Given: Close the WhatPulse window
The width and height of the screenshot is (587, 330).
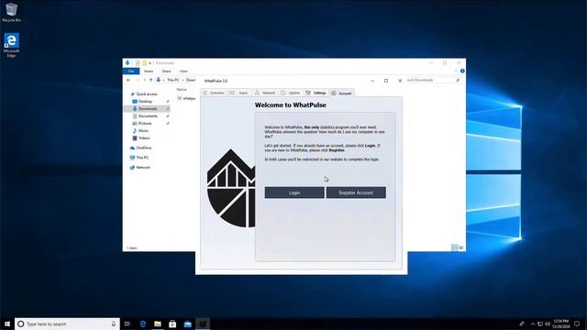Looking at the screenshot, I should pos(400,81).
